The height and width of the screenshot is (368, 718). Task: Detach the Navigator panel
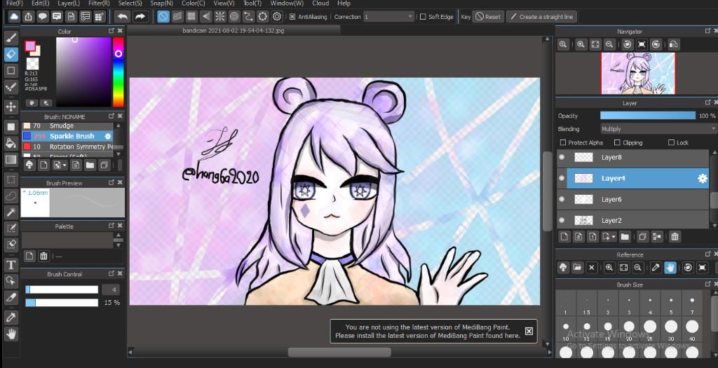pyautogui.click(x=708, y=31)
